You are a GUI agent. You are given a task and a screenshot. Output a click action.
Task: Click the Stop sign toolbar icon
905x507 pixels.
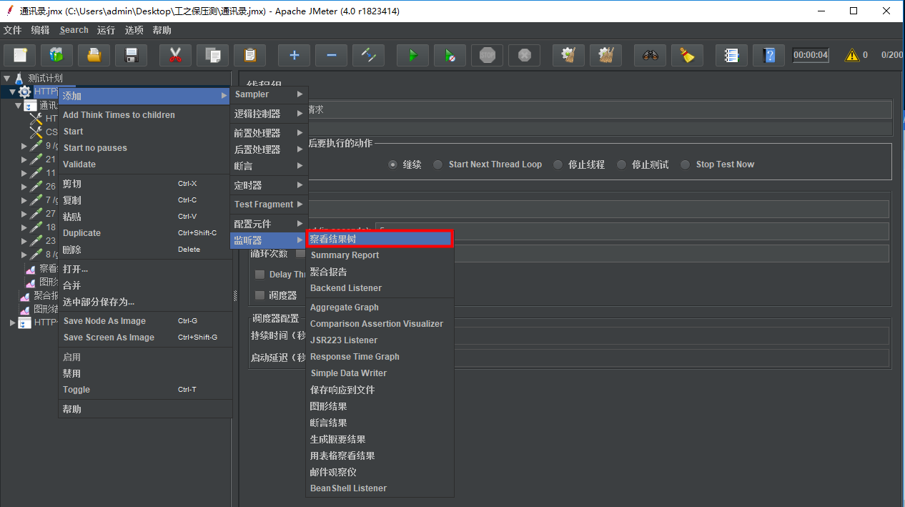[x=487, y=55]
